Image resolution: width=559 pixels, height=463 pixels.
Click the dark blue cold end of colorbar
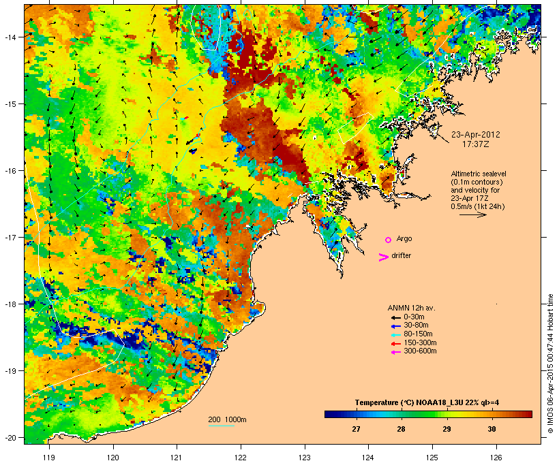(330, 414)
